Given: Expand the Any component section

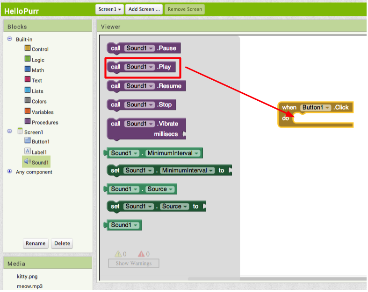Looking at the screenshot, I should 10,171.
